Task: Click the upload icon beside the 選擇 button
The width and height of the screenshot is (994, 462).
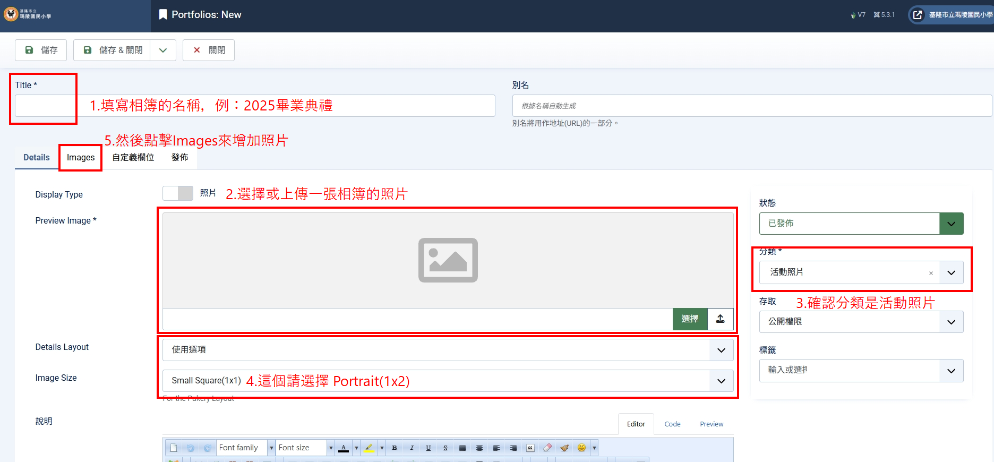Action: 720,319
